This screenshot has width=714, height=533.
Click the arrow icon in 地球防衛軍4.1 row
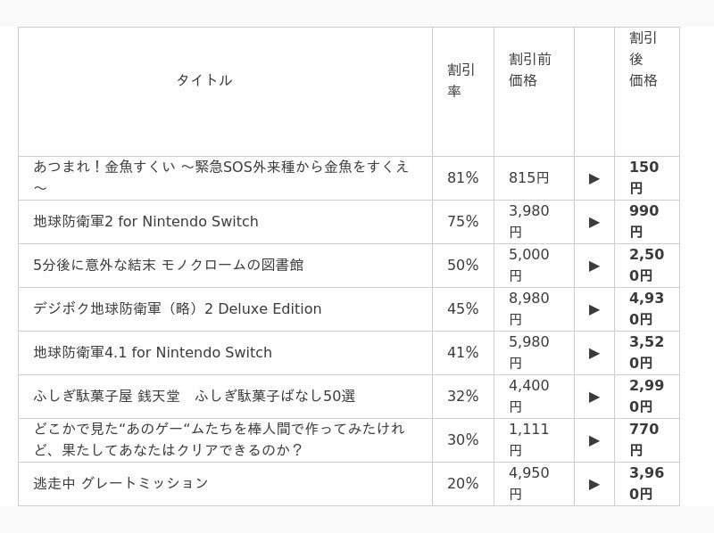tap(594, 353)
